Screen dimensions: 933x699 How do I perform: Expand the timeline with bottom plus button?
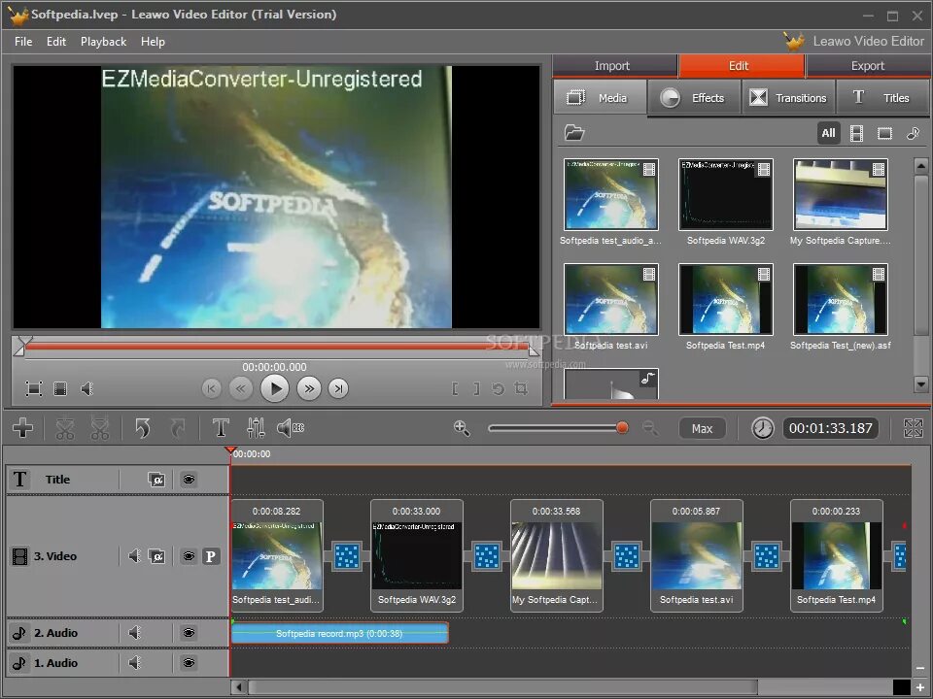(920, 687)
